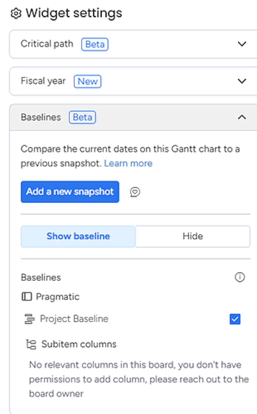Screen dimensions: 257x414
Task: Open the Learn more link
Action: click(128, 163)
